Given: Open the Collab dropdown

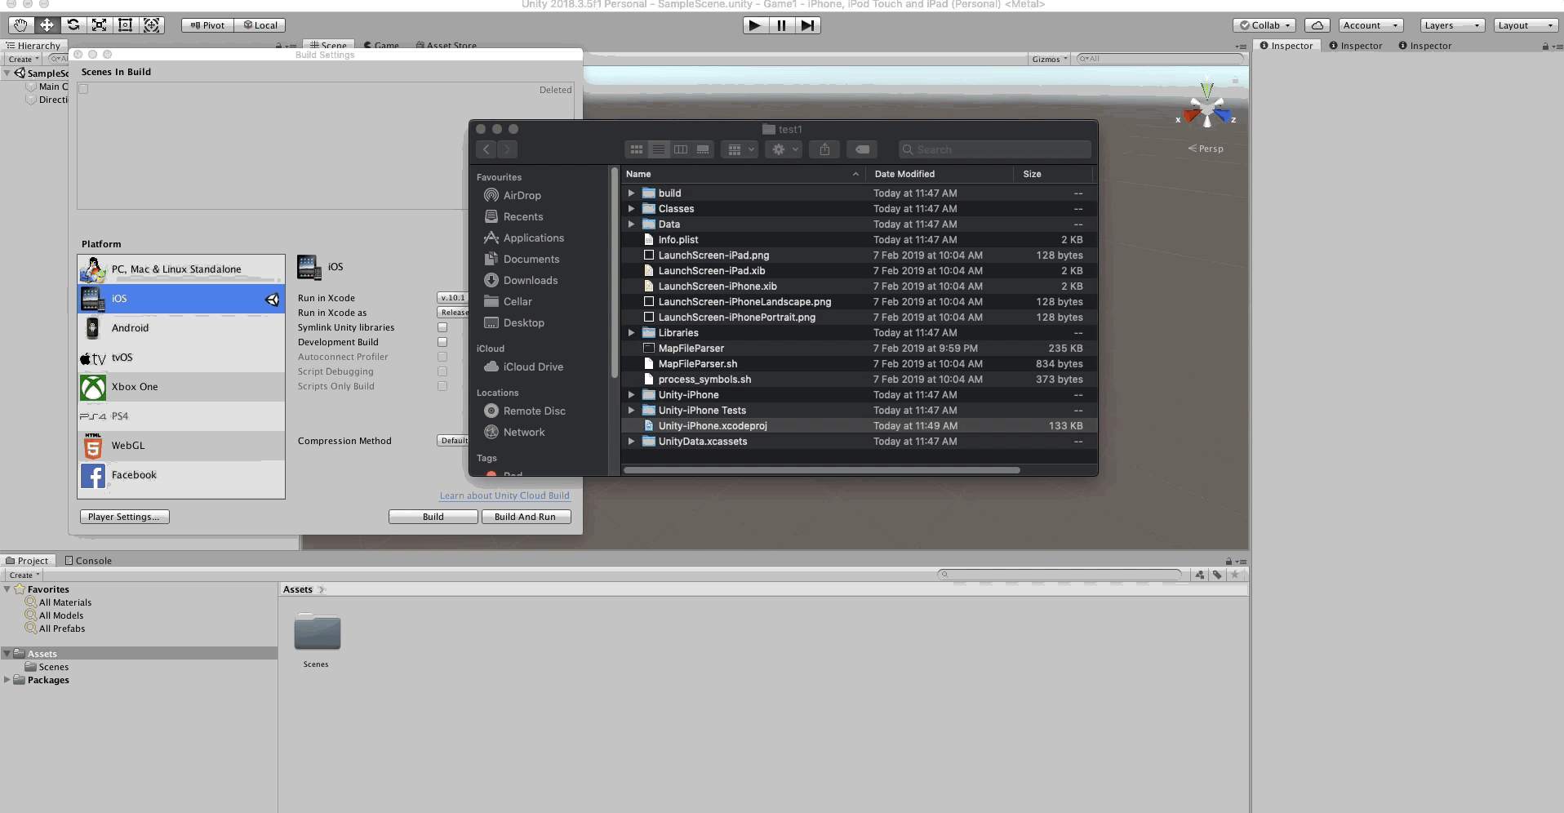Looking at the screenshot, I should (x=1264, y=25).
